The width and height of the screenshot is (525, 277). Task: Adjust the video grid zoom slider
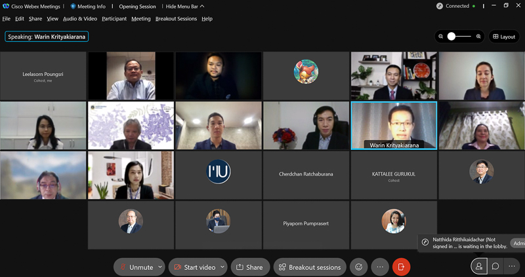[452, 37]
